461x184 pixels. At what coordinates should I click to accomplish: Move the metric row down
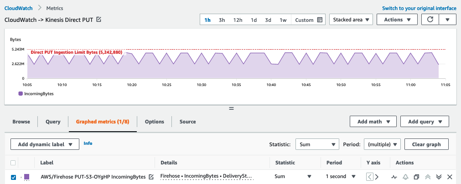(439, 177)
